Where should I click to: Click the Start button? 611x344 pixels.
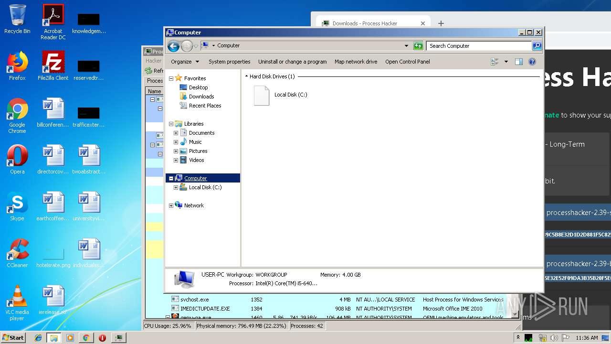click(13, 337)
